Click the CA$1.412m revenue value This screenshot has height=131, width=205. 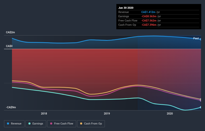148,12
